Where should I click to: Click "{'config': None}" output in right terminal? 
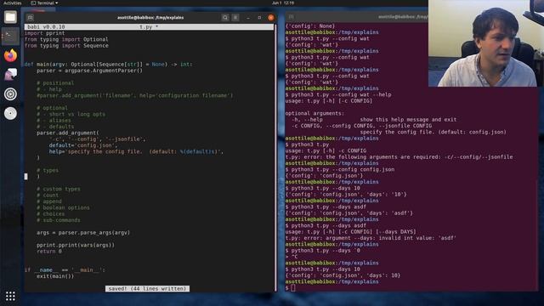pyautogui.click(x=310, y=26)
